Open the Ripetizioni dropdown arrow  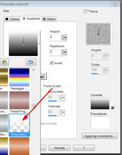[65, 52]
